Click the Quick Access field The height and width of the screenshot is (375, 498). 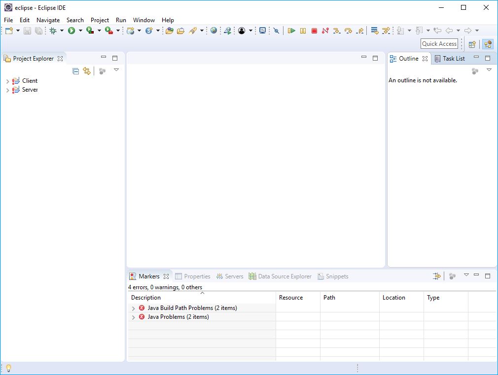coord(439,44)
